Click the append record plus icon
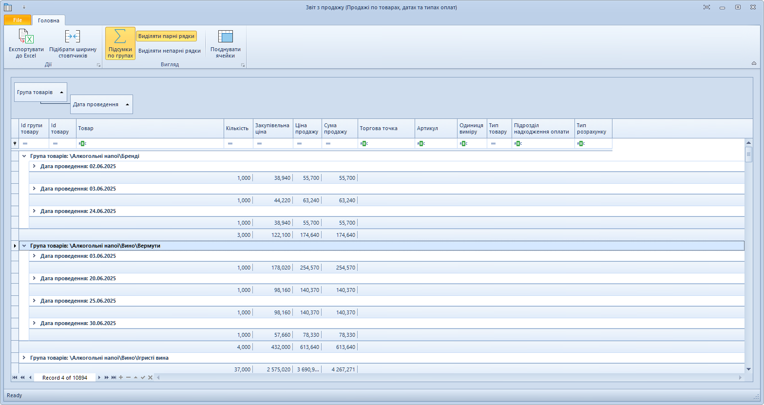Screen dimensions: 764x405 pos(121,378)
